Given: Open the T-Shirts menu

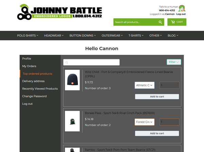Looking at the screenshot, I should [x=136, y=36].
